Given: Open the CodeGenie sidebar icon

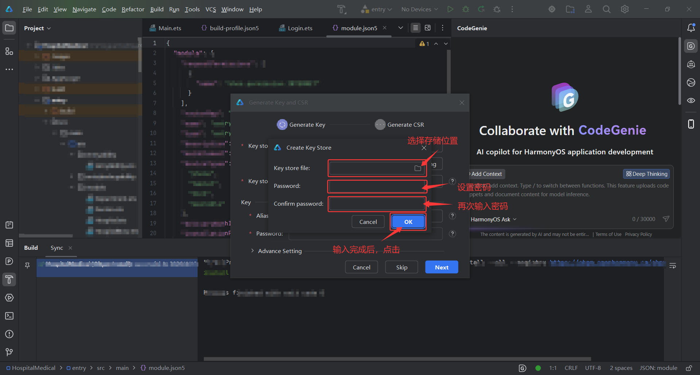Looking at the screenshot, I should point(691,46).
